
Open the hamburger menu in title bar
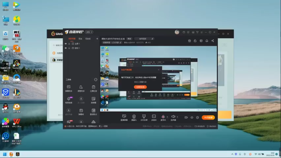click(x=202, y=32)
